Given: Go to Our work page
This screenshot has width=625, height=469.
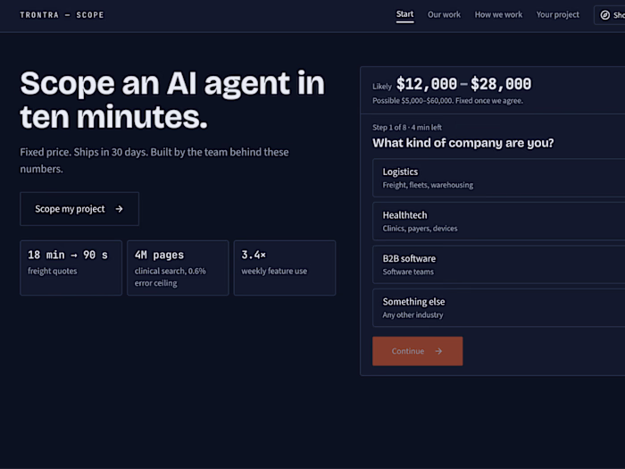Looking at the screenshot, I should coord(444,14).
